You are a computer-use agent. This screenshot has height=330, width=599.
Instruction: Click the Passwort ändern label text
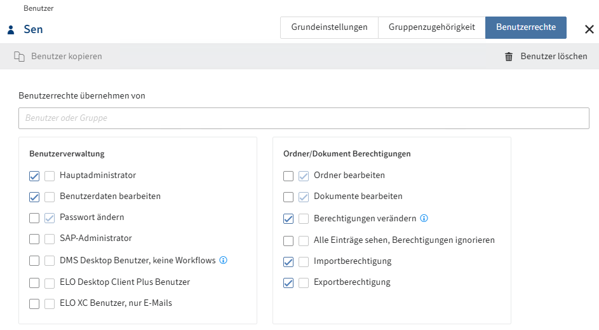pyautogui.click(x=92, y=217)
